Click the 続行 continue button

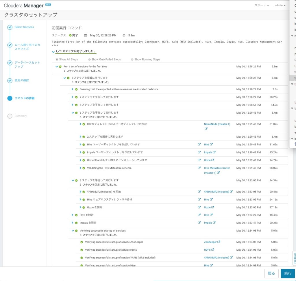click(x=288, y=273)
